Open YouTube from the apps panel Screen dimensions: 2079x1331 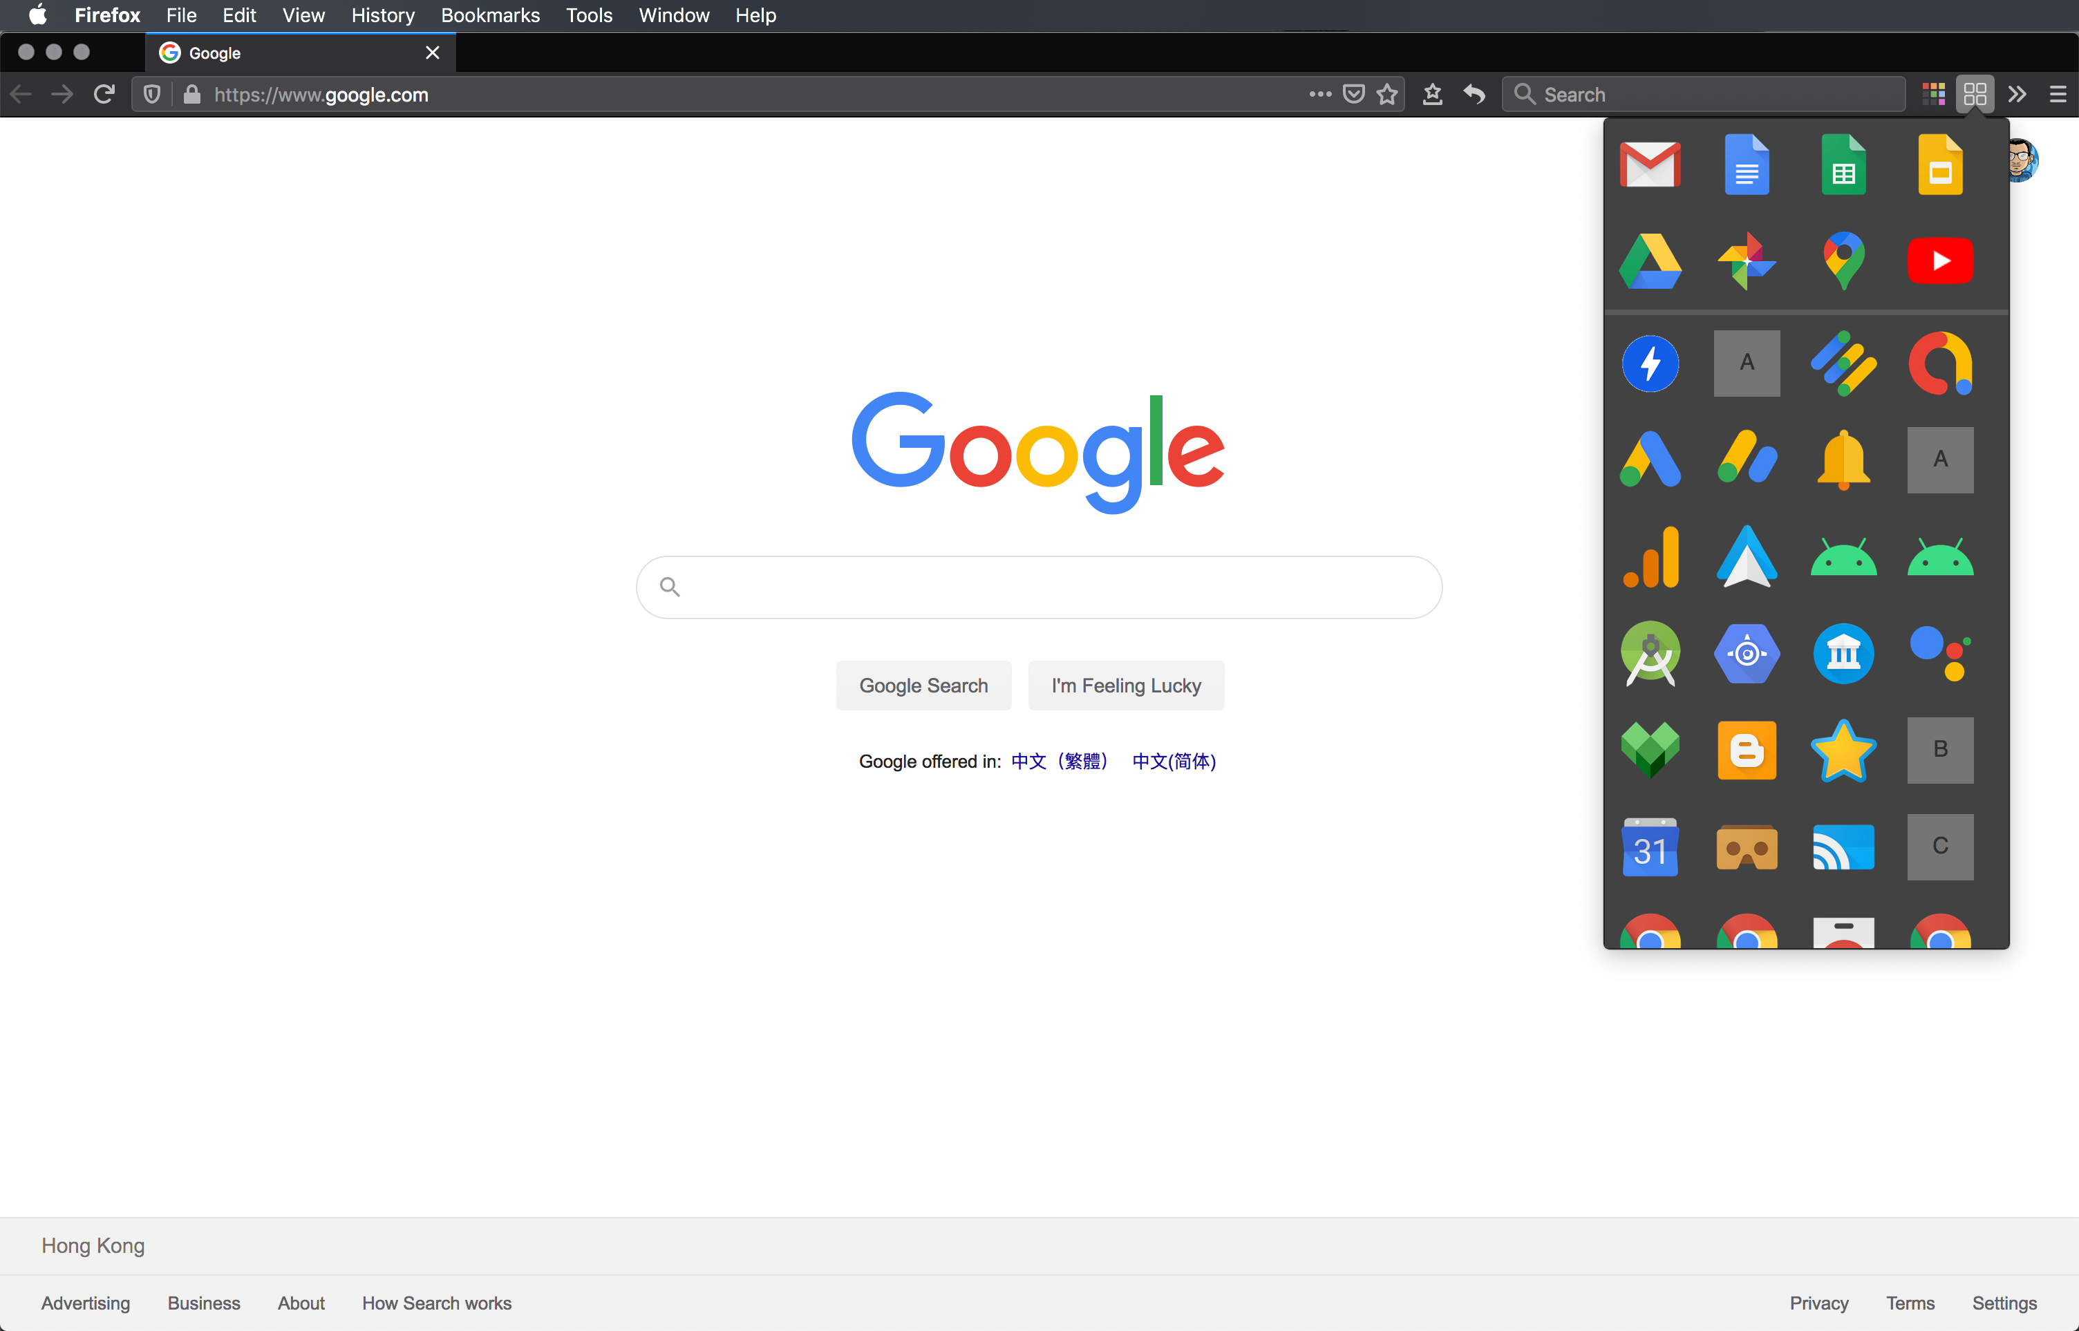click(1940, 261)
